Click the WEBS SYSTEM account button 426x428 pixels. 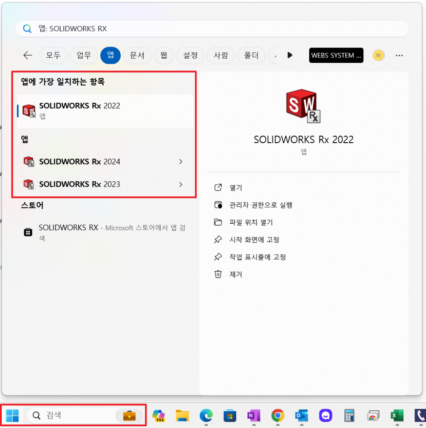click(x=336, y=55)
